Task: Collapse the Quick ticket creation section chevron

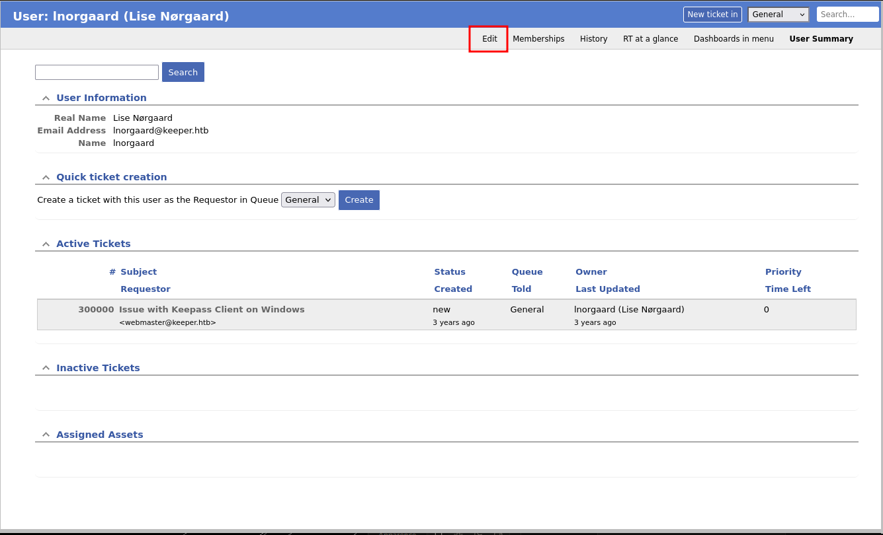Action: (x=46, y=177)
